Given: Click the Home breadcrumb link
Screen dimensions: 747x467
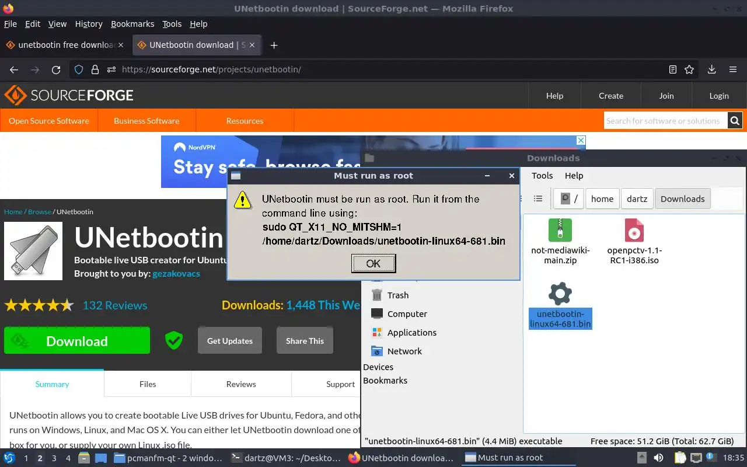Looking at the screenshot, I should pos(13,212).
